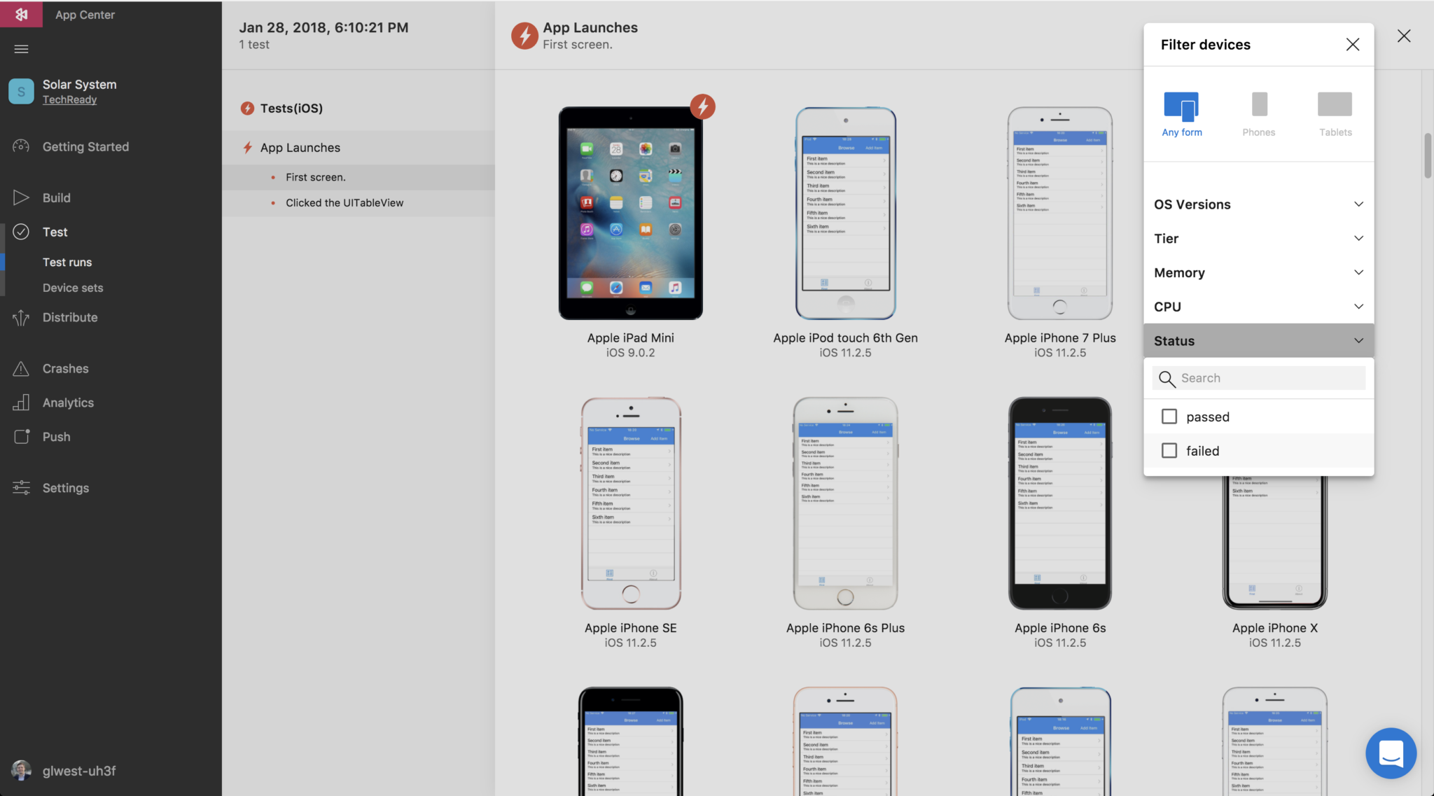
Task: Click the glwest-uh3f username
Action: [x=79, y=771]
